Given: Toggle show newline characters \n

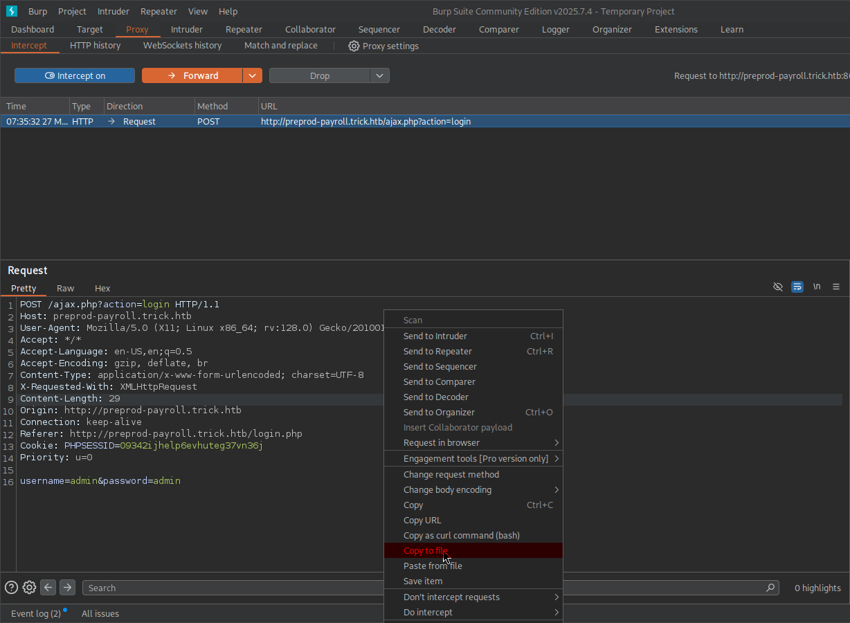Looking at the screenshot, I should [817, 287].
